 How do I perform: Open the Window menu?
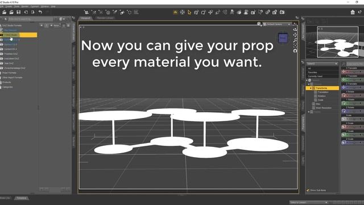(x=45, y=6)
